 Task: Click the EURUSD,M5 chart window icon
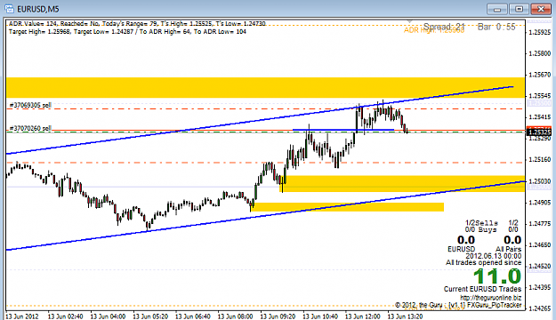[9, 9]
